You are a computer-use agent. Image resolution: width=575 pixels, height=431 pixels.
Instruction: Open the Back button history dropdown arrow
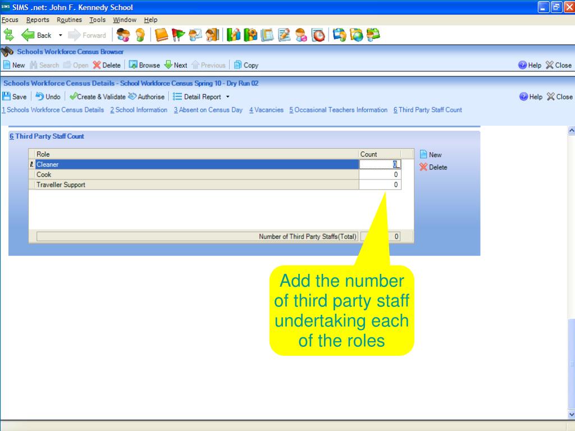tap(60, 35)
